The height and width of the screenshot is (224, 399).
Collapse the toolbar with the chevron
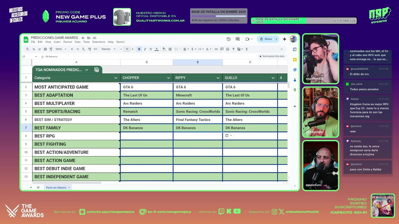pyautogui.click(x=281, y=49)
